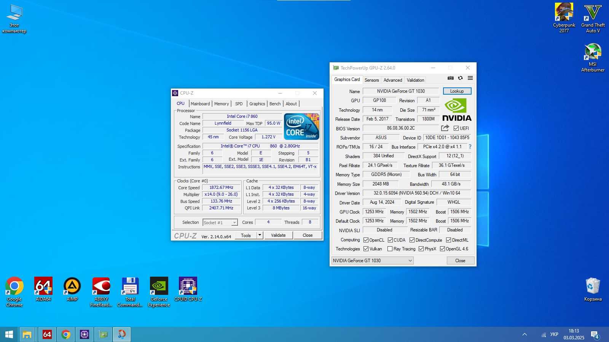Click the CPU-Z Close button

308,235
